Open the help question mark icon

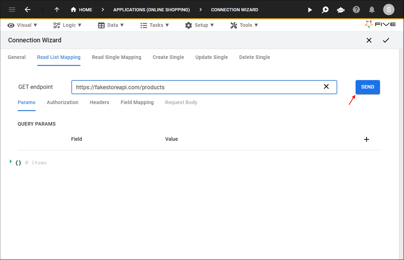coord(356,10)
